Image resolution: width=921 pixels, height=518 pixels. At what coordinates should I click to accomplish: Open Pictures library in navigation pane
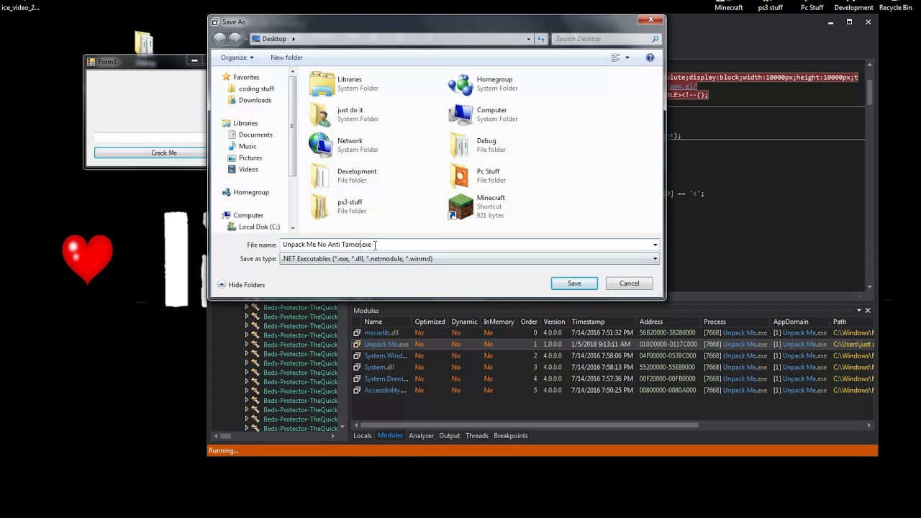pos(250,158)
